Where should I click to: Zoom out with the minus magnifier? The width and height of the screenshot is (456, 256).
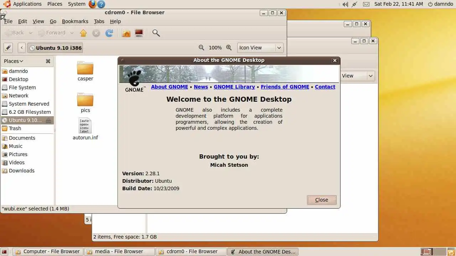[201, 48]
